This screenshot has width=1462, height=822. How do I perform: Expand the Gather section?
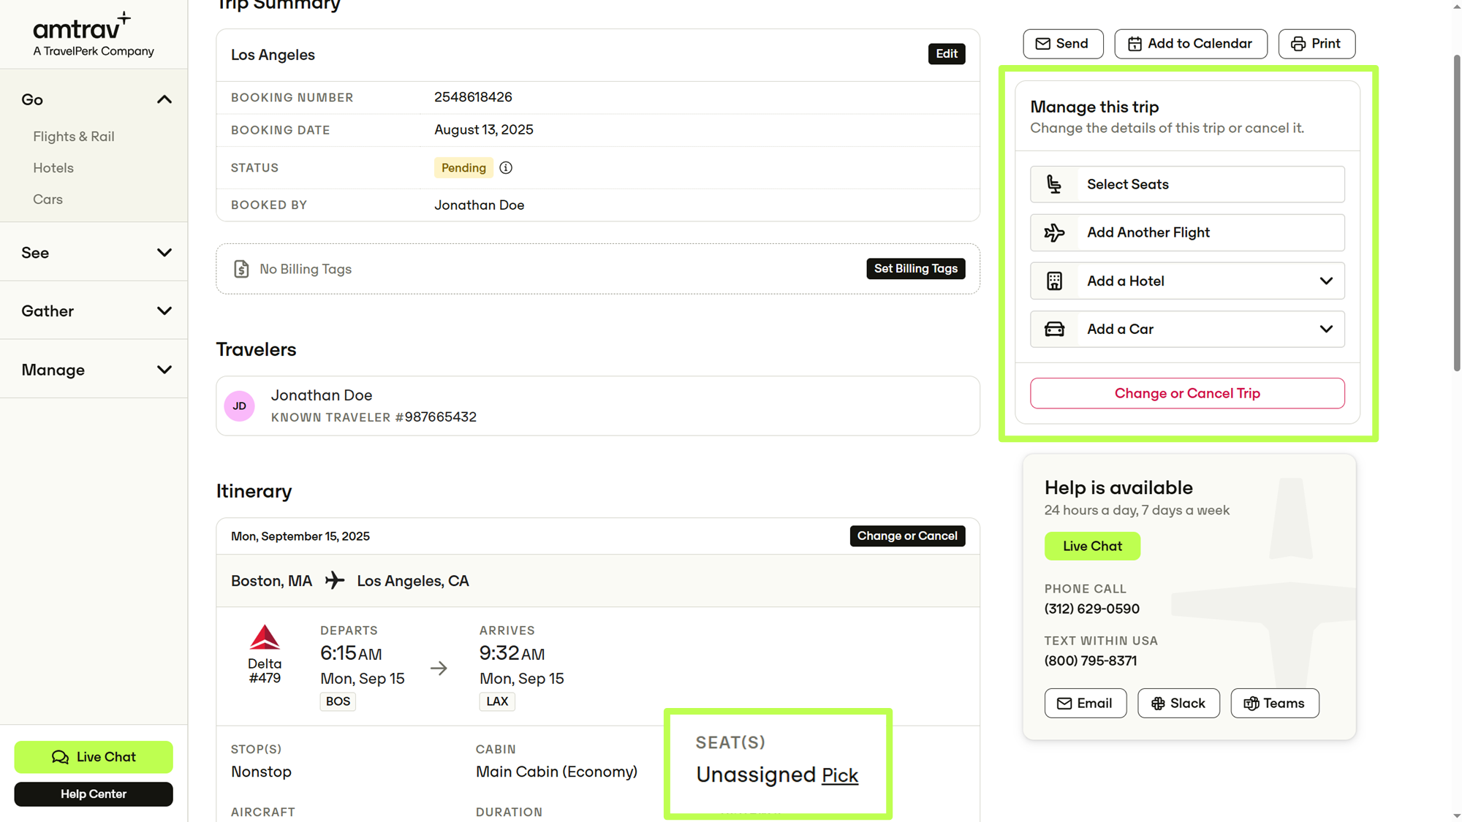coord(164,311)
